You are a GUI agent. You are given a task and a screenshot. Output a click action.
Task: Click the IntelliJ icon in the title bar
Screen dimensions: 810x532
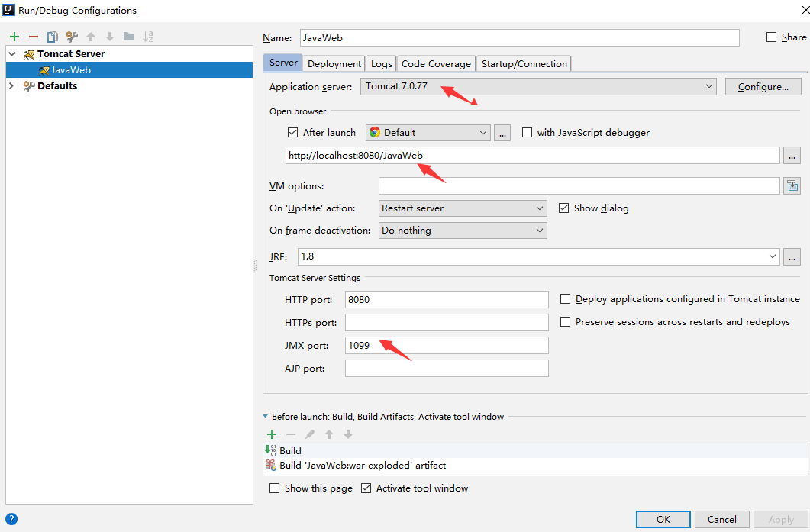coord(8,10)
